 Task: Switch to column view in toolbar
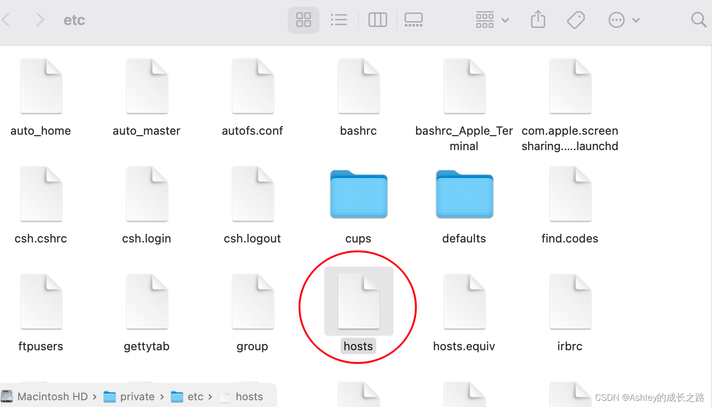377,20
